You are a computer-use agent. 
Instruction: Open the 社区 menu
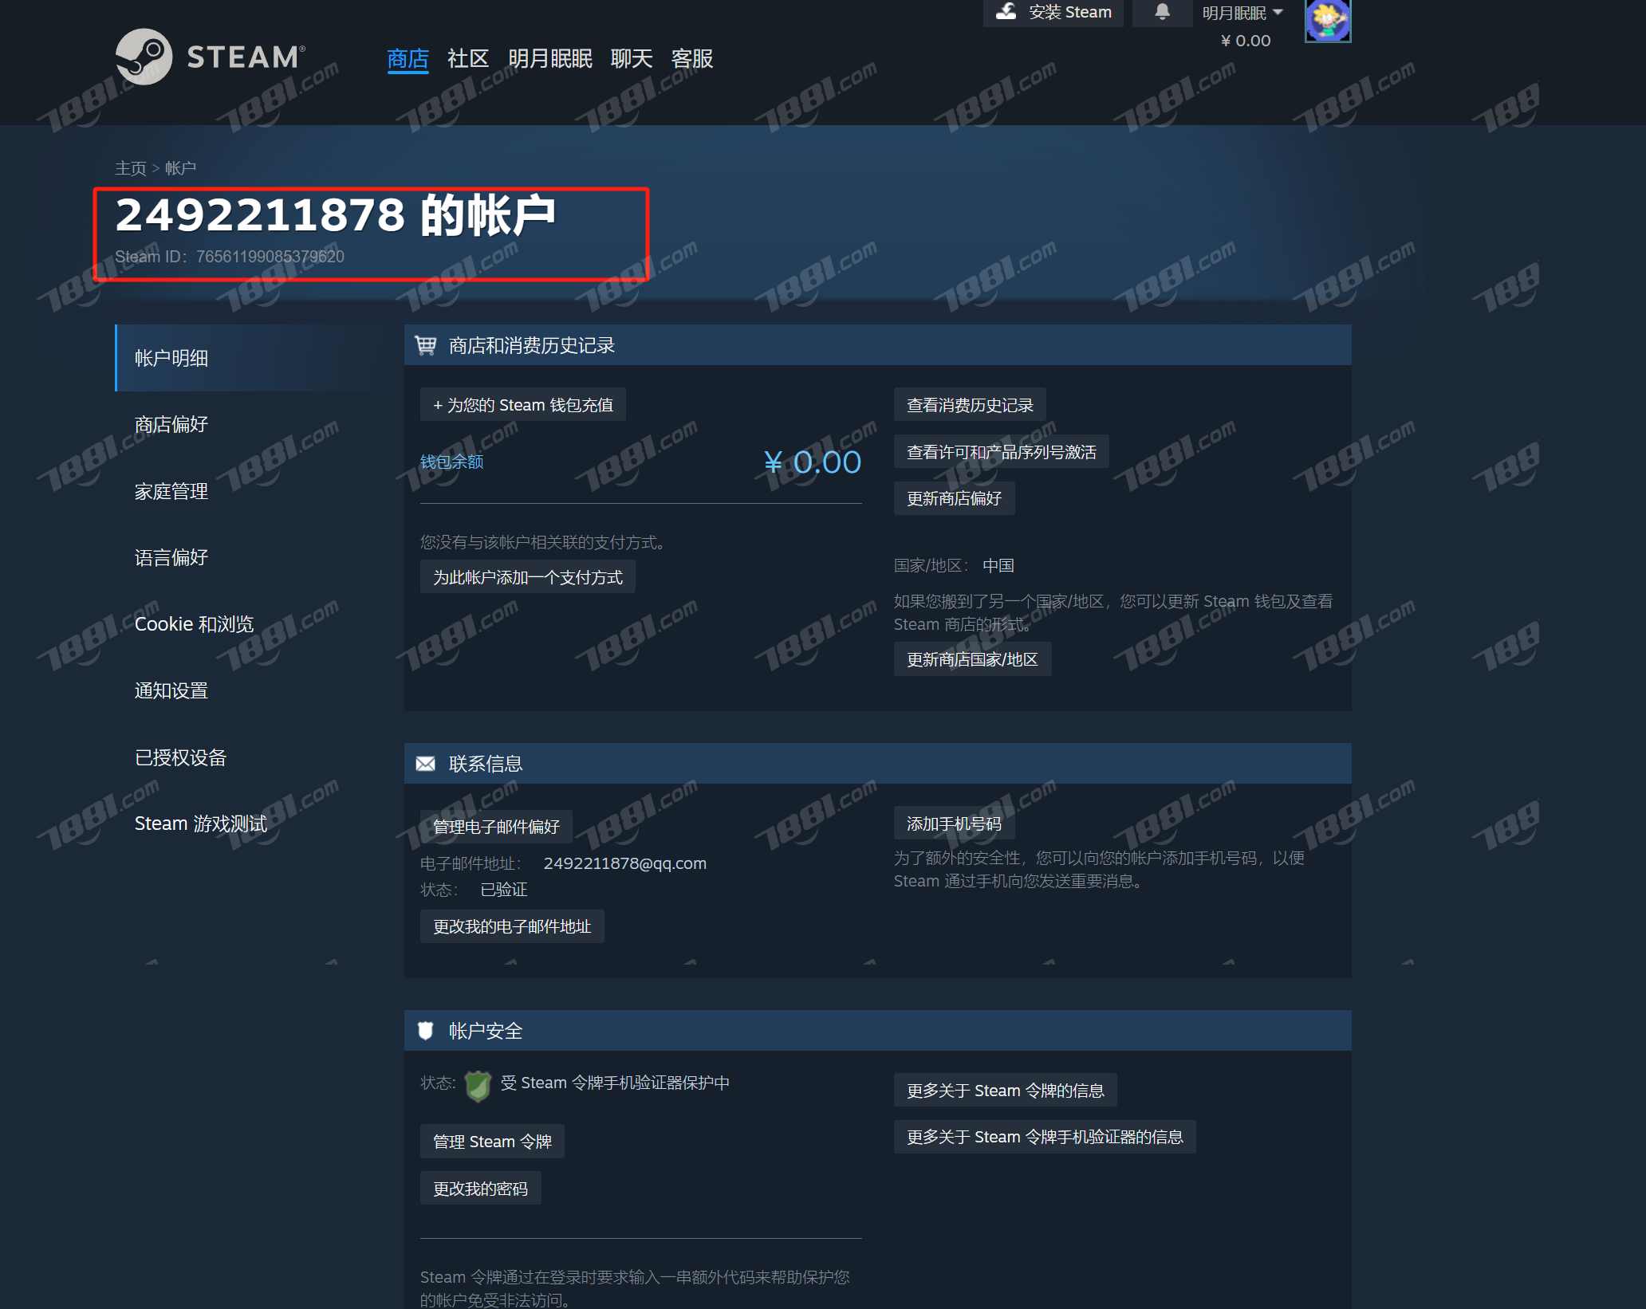tap(468, 59)
